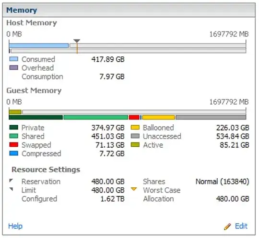Click the Active olive legend swatch
Viewport: 259px width, 238px height.
[x=135, y=145]
